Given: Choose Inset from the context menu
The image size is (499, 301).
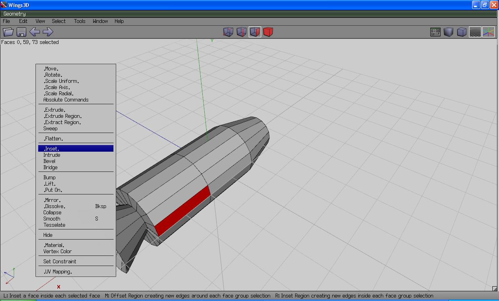Looking at the screenshot, I should 51,149.
